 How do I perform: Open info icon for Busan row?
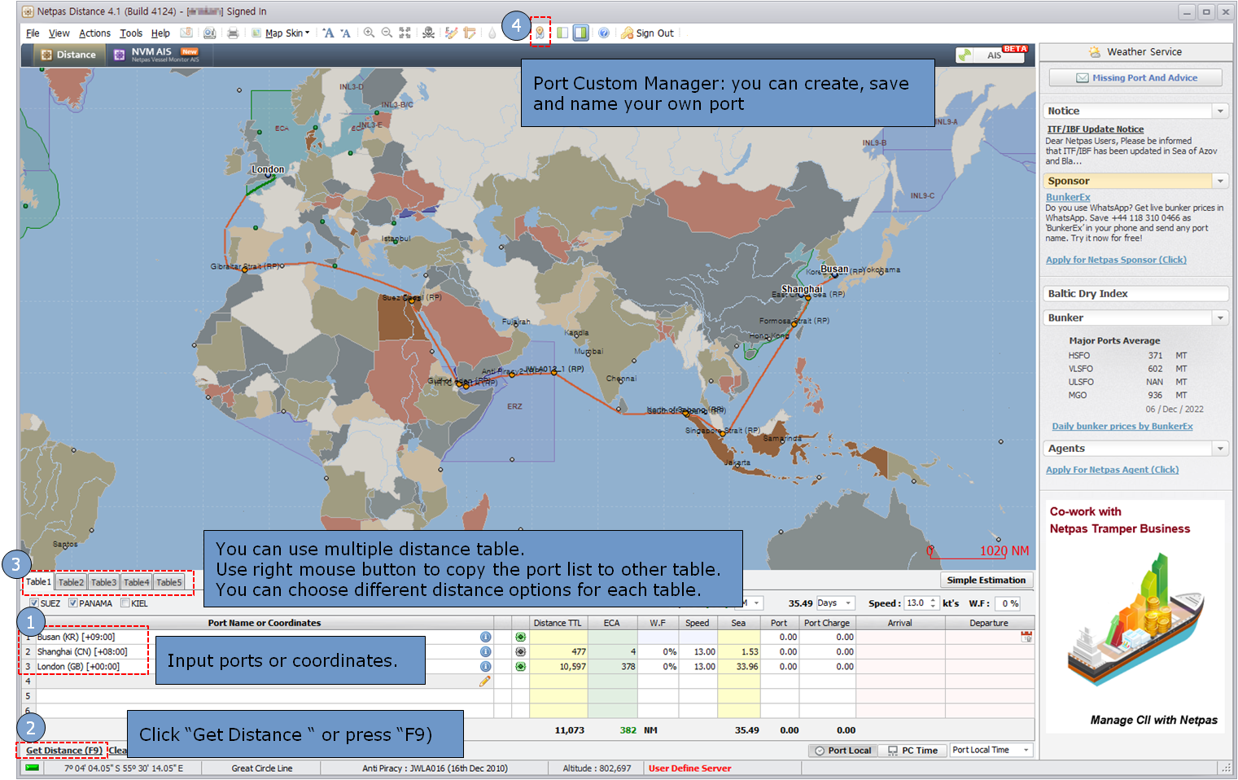tap(485, 638)
